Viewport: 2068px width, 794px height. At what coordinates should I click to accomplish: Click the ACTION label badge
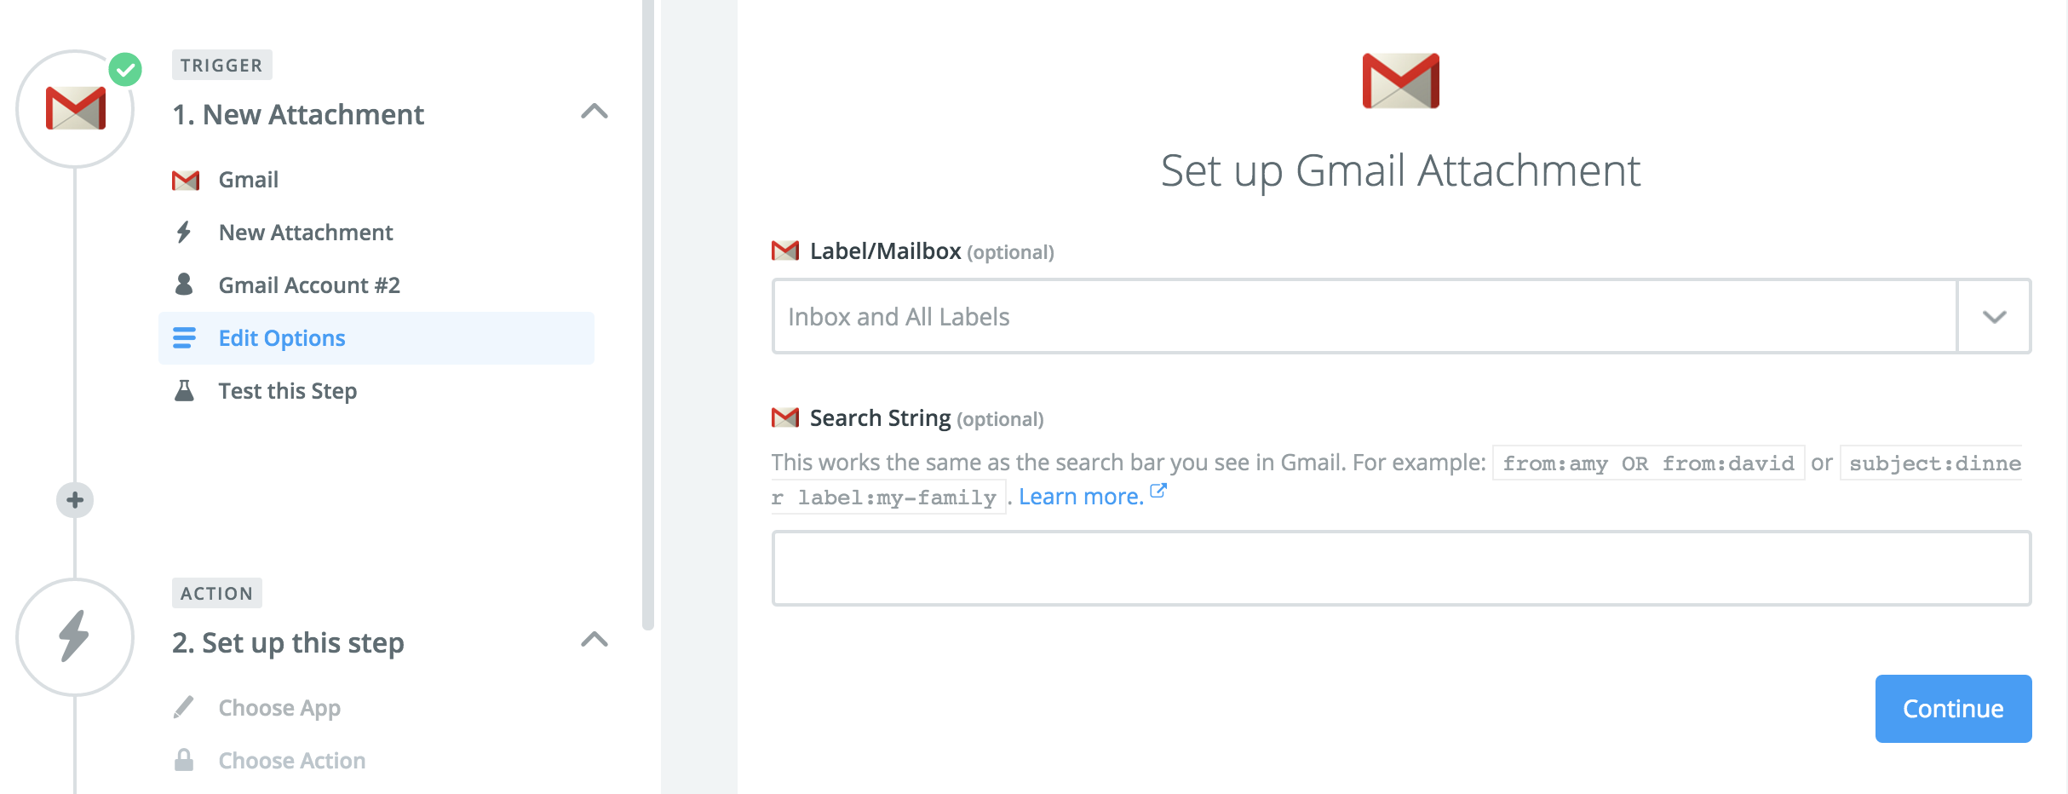[x=216, y=593]
